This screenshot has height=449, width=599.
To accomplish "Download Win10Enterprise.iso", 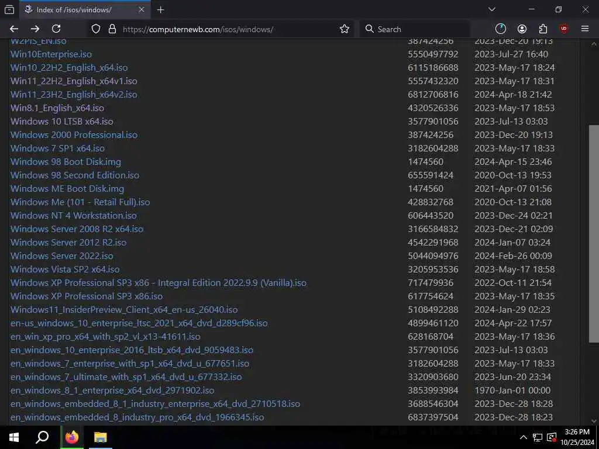I will pos(51,54).
